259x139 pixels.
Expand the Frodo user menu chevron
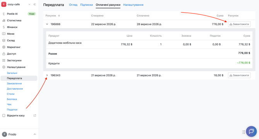(35, 134)
